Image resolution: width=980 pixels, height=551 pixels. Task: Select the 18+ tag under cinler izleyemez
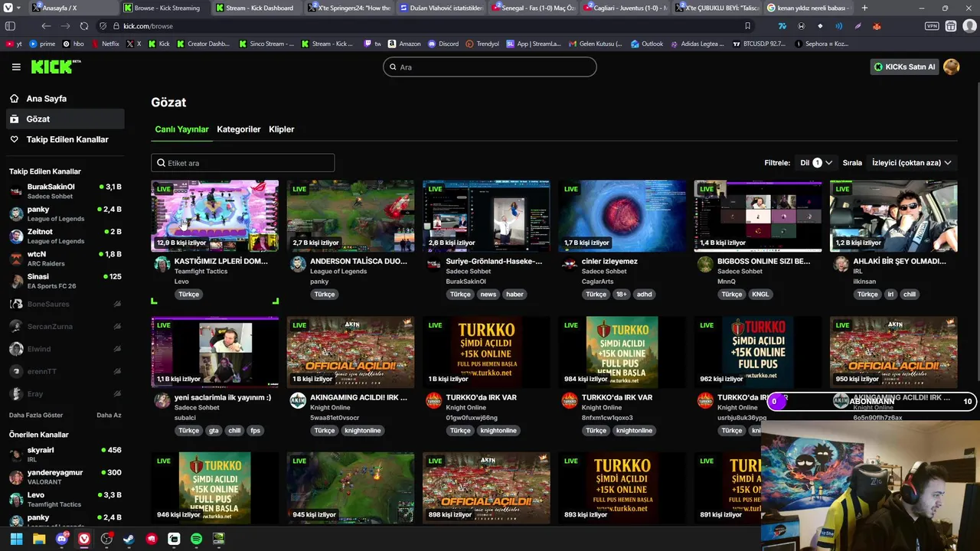621,295
